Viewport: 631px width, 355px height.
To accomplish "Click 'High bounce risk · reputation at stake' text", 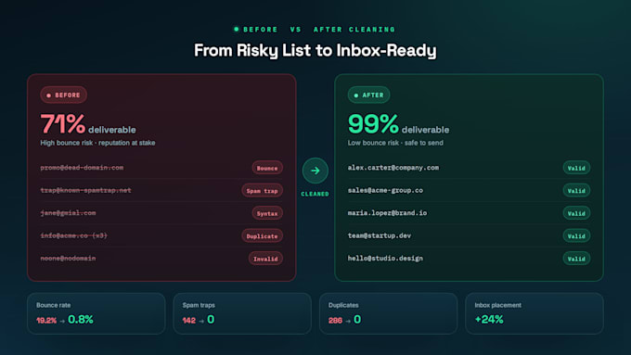I will (x=97, y=143).
